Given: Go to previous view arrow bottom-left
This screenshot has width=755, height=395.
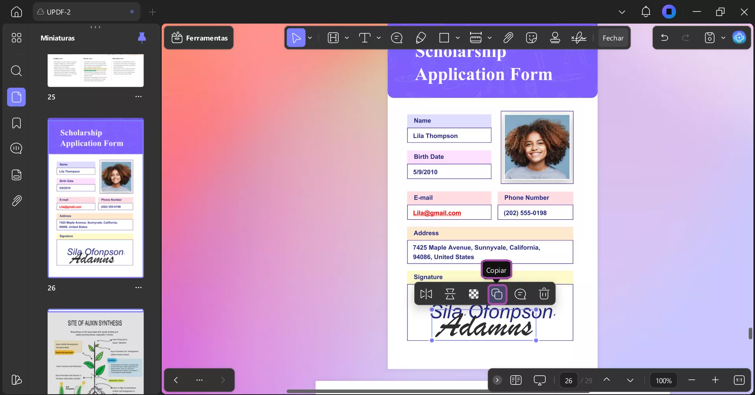Looking at the screenshot, I should pyautogui.click(x=176, y=380).
